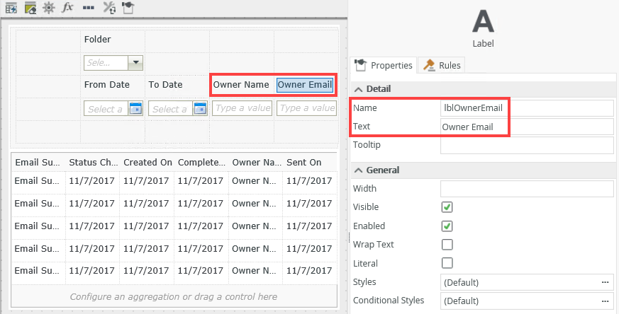Click the wrench tools toolbar icon

[x=109, y=8]
